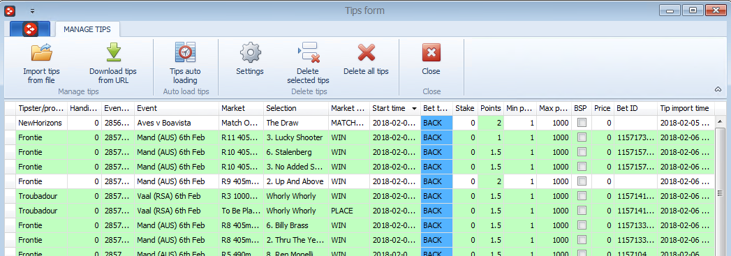Open tips Settings gear

[x=250, y=59]
